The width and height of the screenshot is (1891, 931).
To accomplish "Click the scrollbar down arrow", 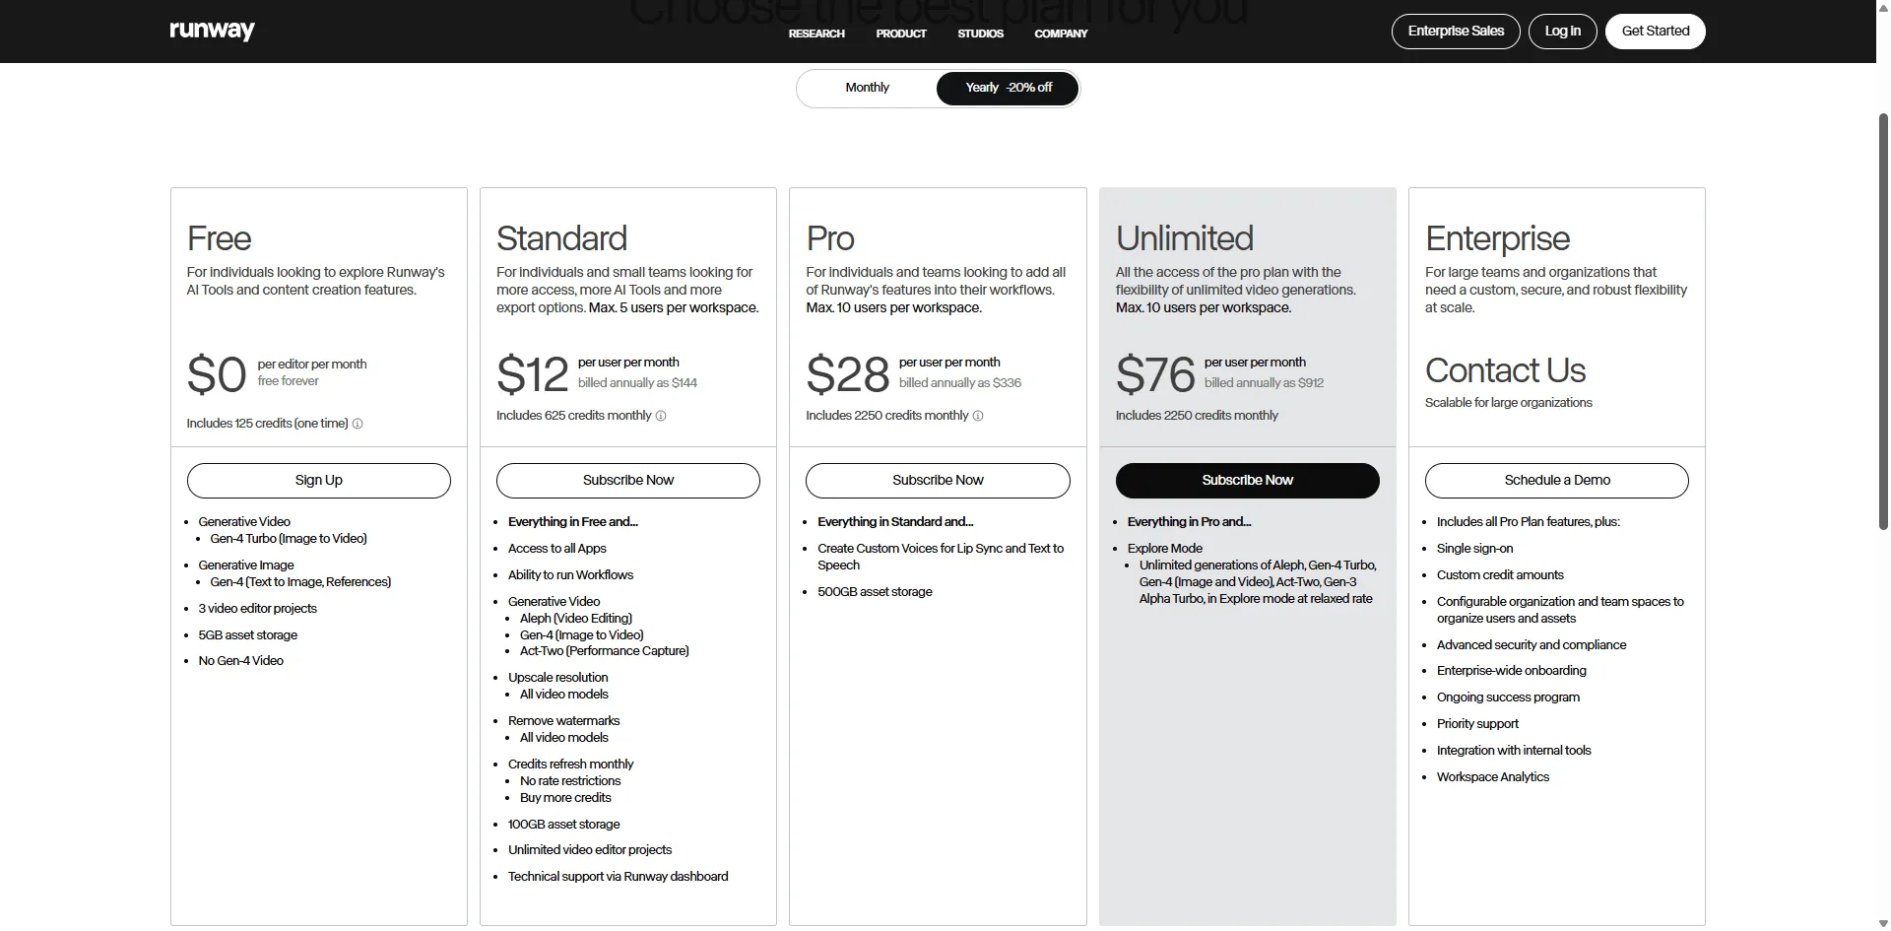I will [x=1883, y=923].
